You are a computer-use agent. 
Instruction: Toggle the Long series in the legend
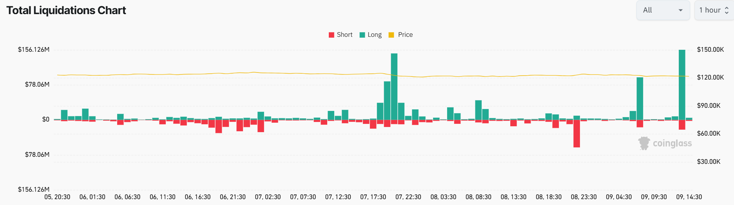coord(374,35)
